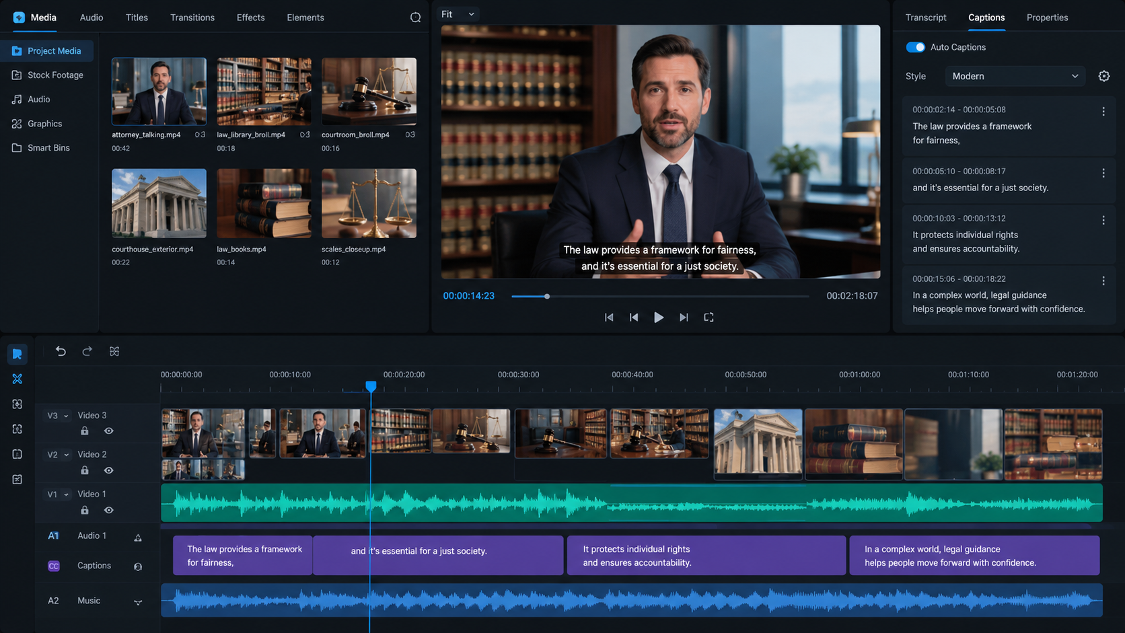
Task: Switch to the Transcript tab
Action: (926, 17)
